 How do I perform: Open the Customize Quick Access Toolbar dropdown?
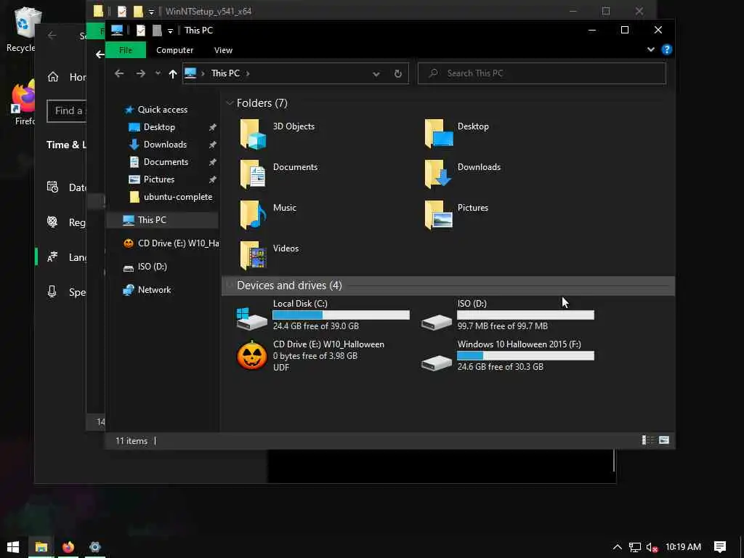[x=170, y=31]
